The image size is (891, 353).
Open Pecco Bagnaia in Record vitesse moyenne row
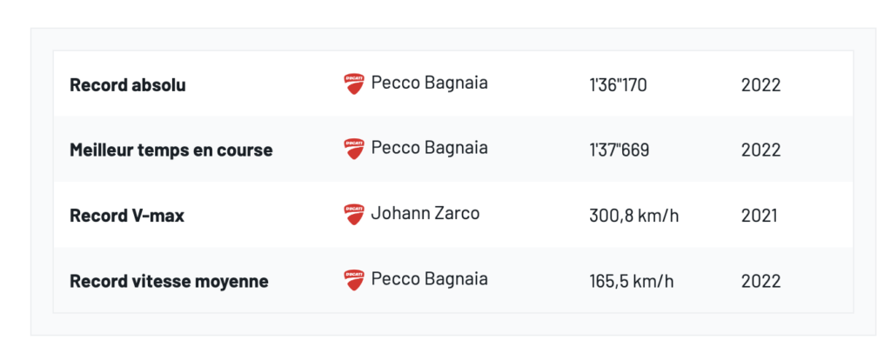(429, 279)
